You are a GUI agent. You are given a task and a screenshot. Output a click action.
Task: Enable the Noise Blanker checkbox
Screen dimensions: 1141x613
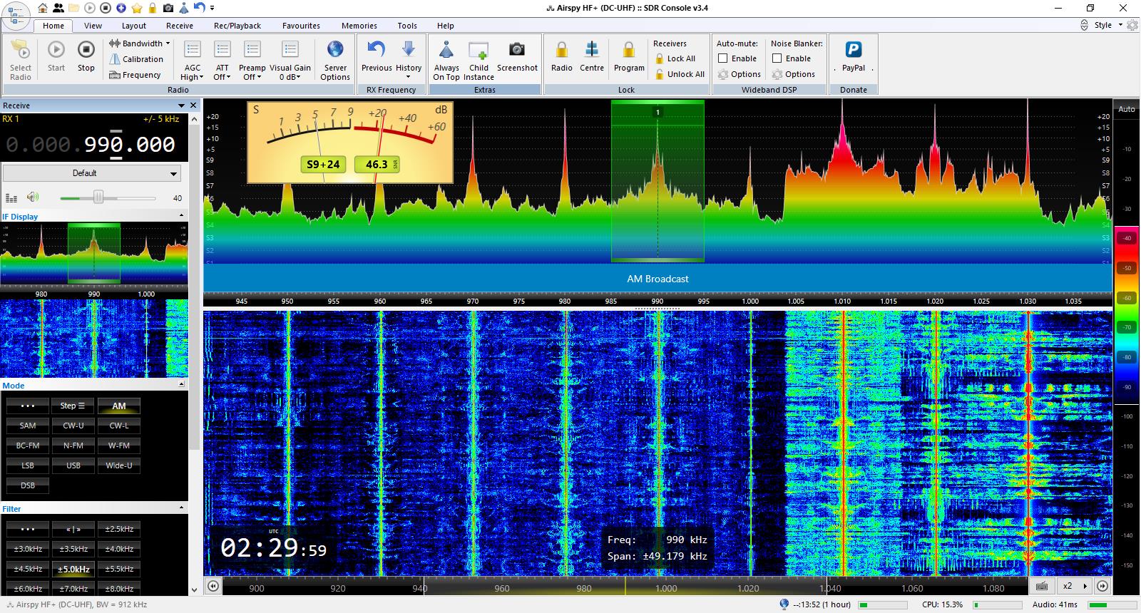click(x=777, y=58)
